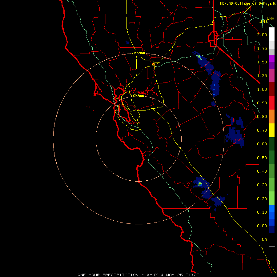Click the KMUX radar site identifier
The width and height of the screenshot is (277, 277).
click(152, 275)
